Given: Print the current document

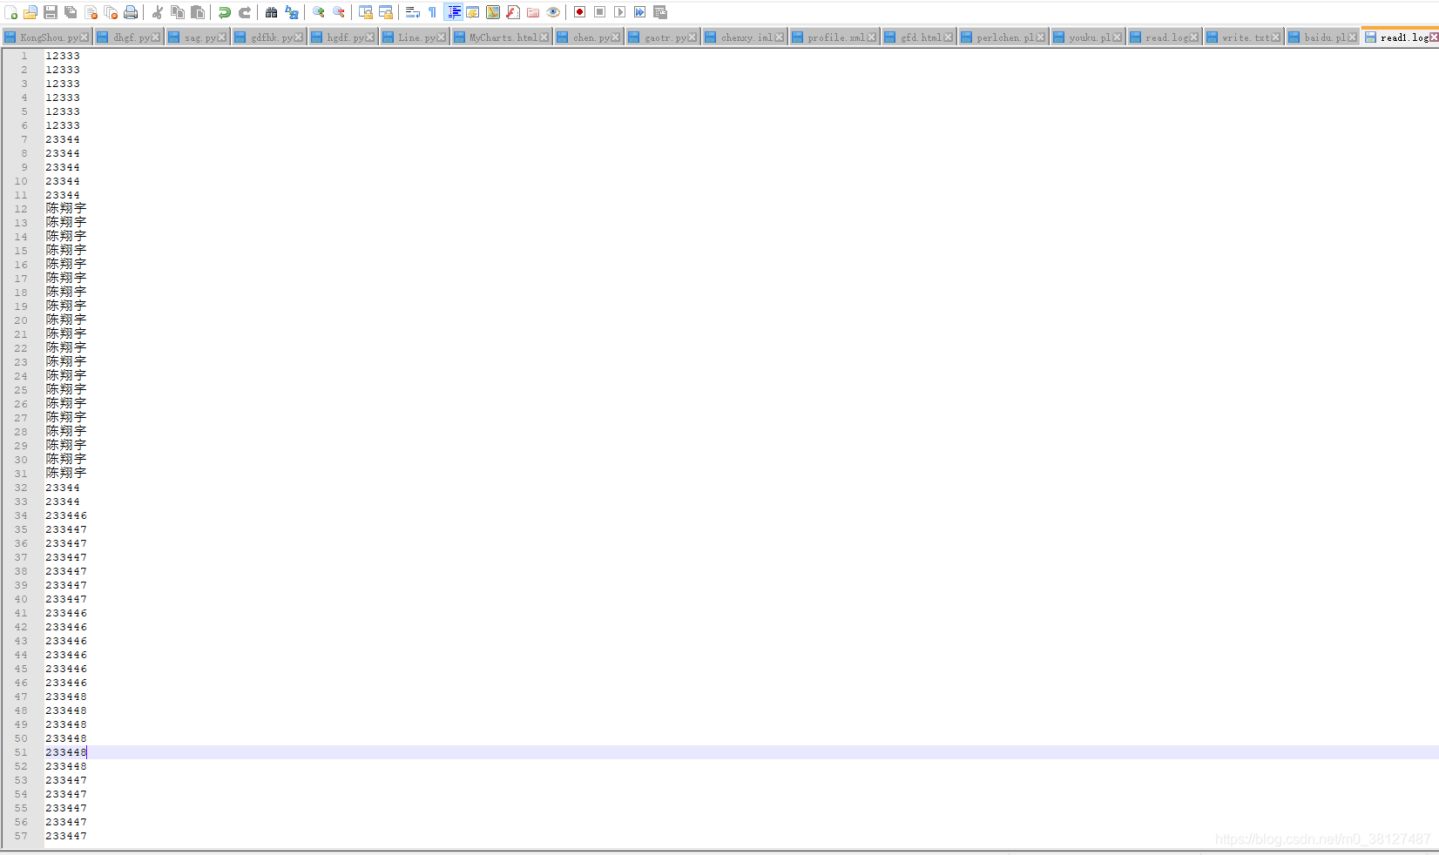Looking at the screenshot, I should coord(131,12).
